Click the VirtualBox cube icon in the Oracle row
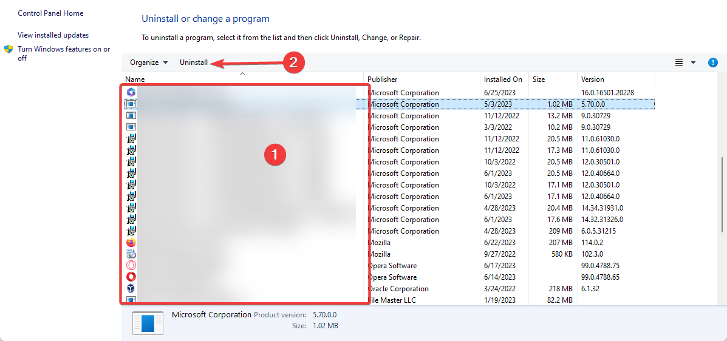 (x=131, y=288)
